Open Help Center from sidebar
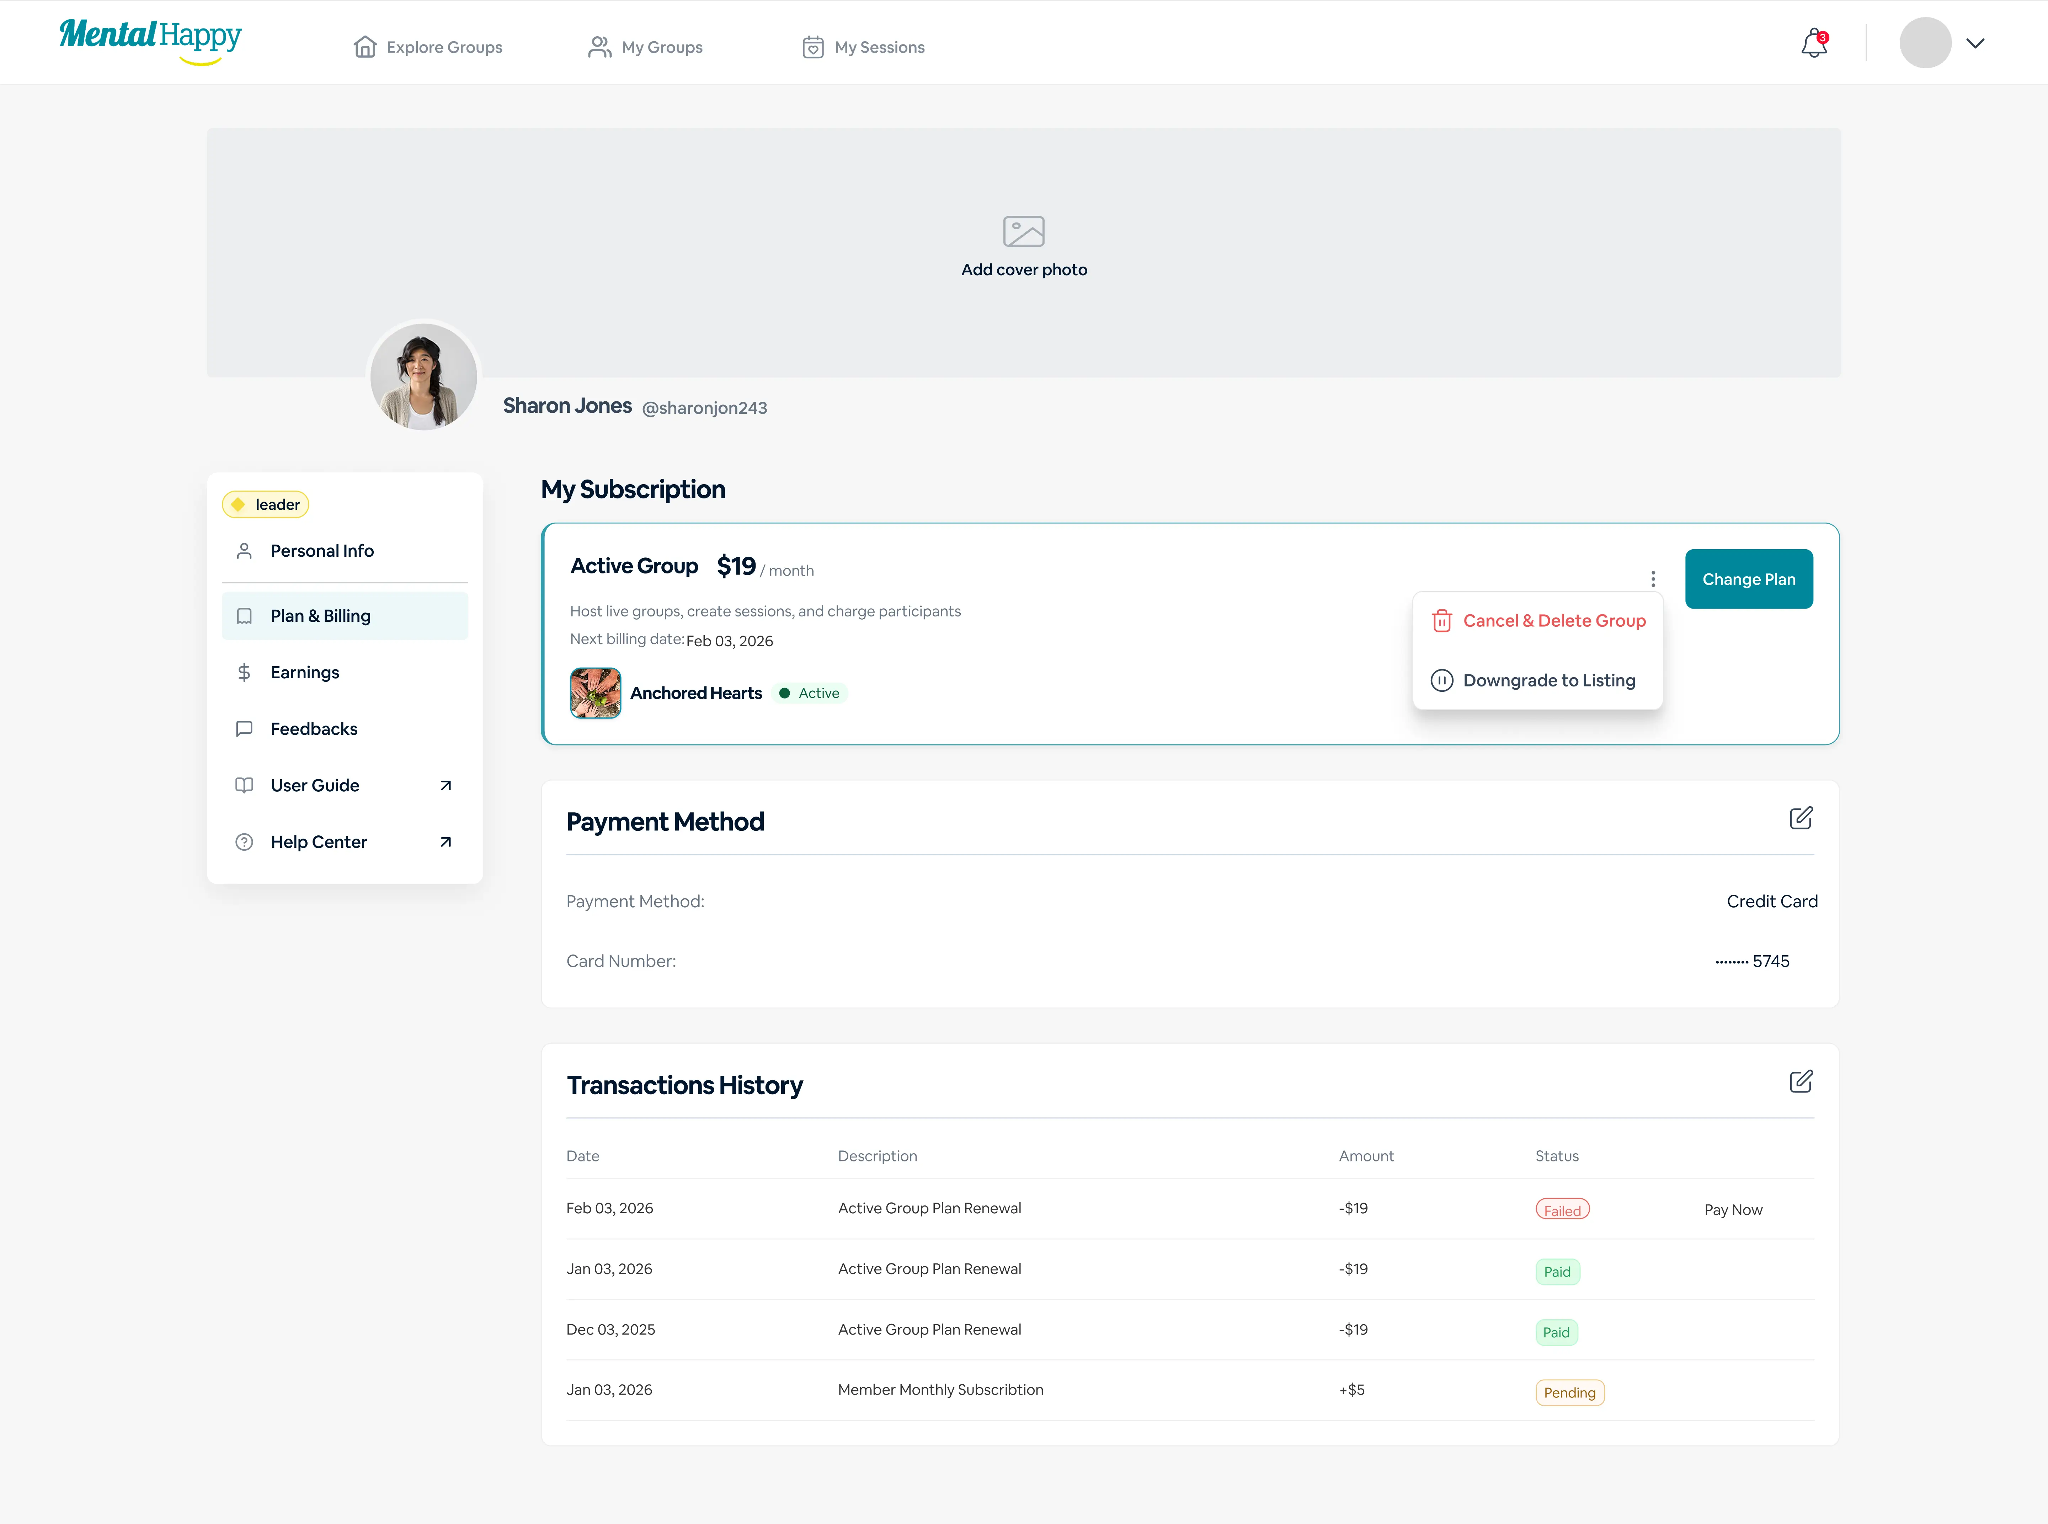2048x1524 pixels. 345,842
